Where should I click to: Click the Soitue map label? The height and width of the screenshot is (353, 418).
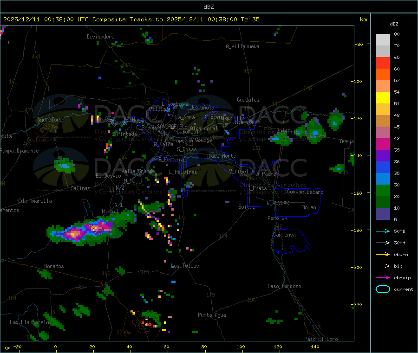click(247, 207)
